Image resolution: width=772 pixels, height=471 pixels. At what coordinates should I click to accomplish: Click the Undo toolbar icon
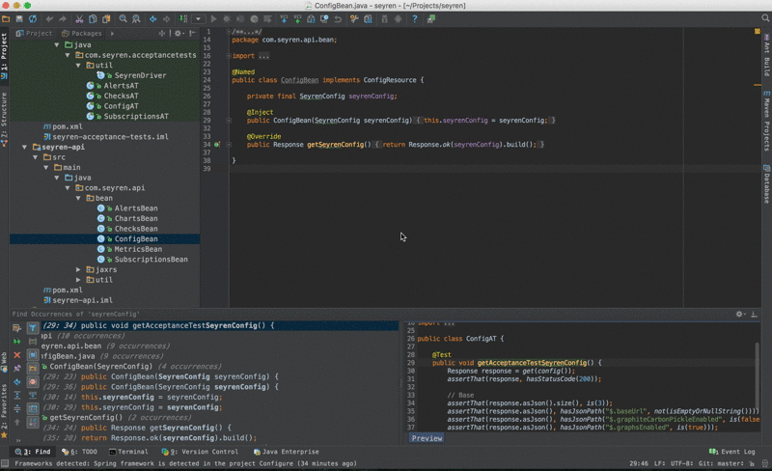(x=49, y=19)
